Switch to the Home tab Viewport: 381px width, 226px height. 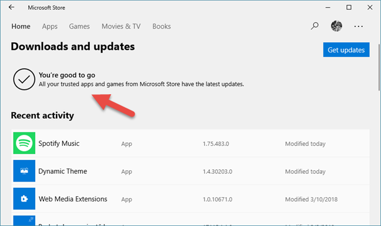21,26
